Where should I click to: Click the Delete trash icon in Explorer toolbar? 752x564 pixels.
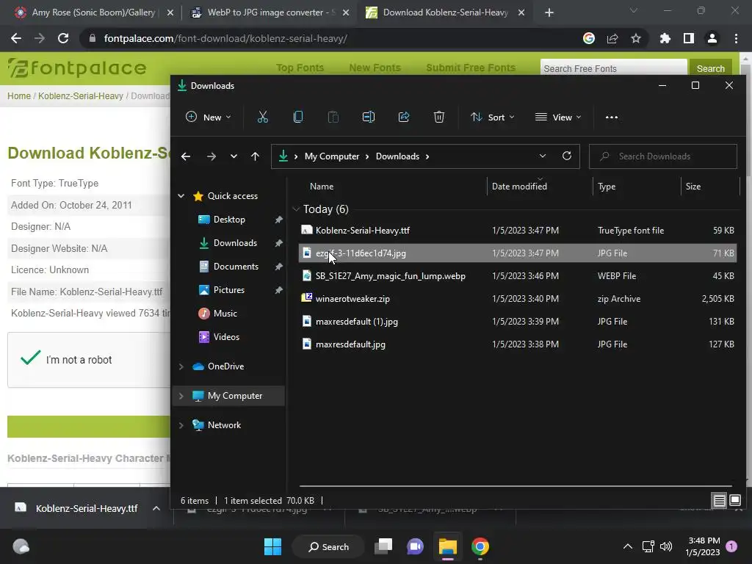point(439,117)
